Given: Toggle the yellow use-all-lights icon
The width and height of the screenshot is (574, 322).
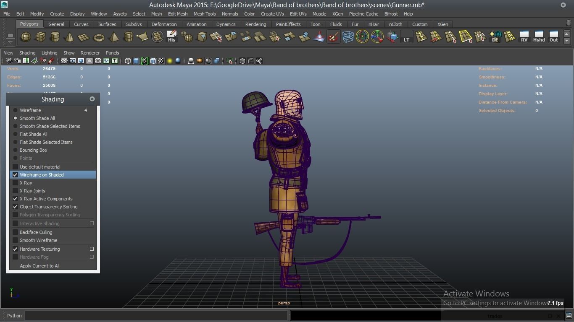Looking at the screenshot, I should [x=170, y=61].
